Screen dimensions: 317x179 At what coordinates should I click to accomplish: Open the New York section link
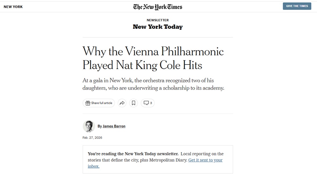click(13, 7)
